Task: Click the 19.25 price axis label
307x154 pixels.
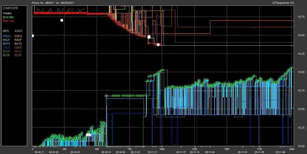Action: [x=301, y=54]
